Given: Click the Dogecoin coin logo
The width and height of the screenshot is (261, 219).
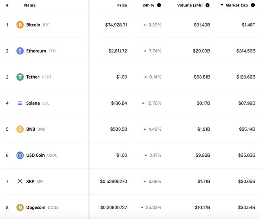Looking at the screenshot, I should 20,208.
